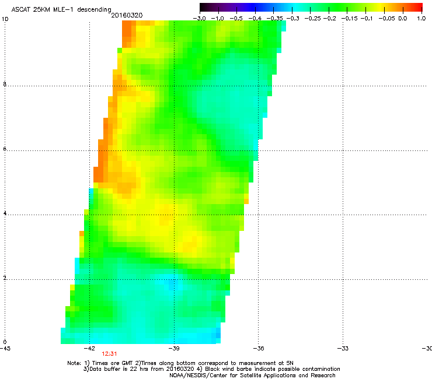Click the colorbar label -0.5

[x=236, y=19]
